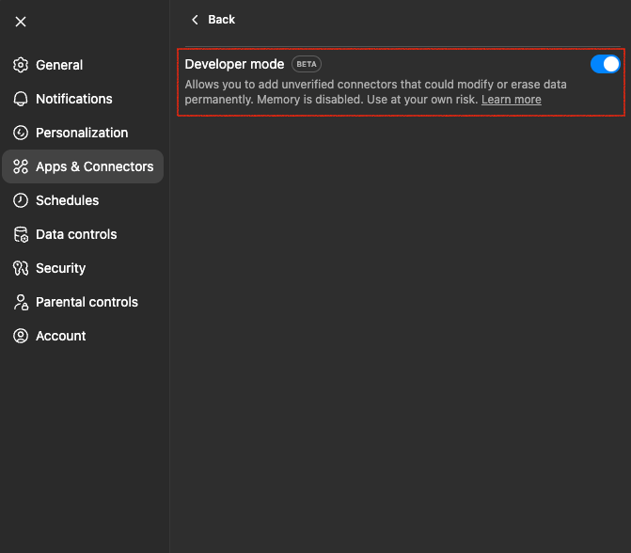
Task: Select Apps & Connectors section
Action: click(83, 166)
